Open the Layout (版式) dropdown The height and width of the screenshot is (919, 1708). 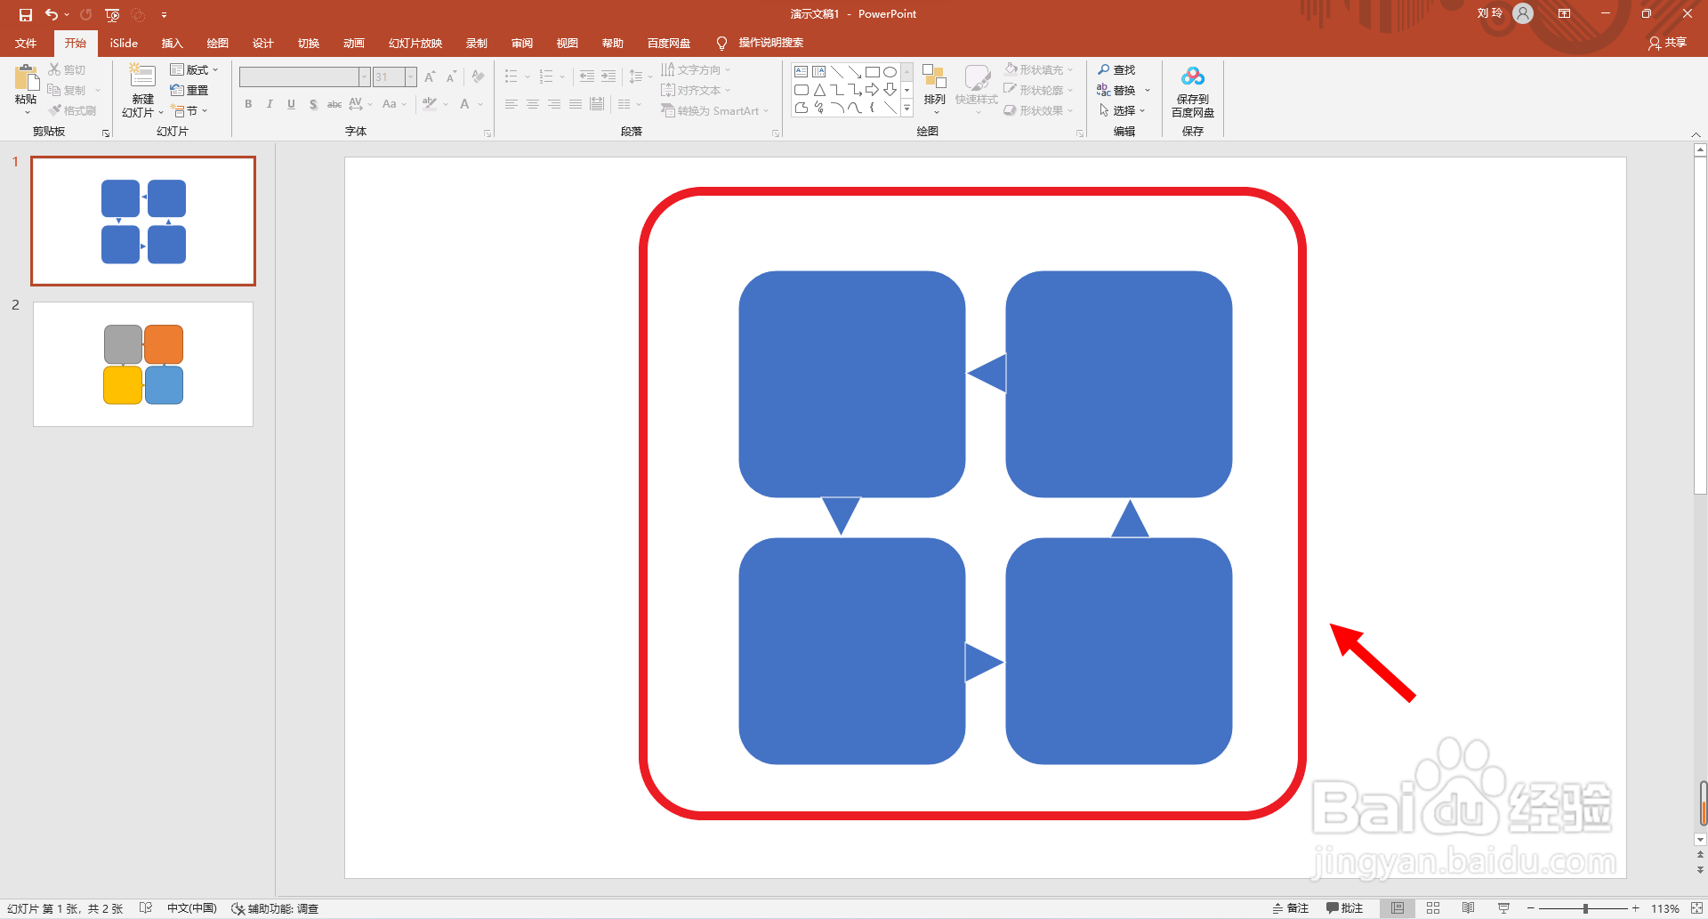click(194, 69)
